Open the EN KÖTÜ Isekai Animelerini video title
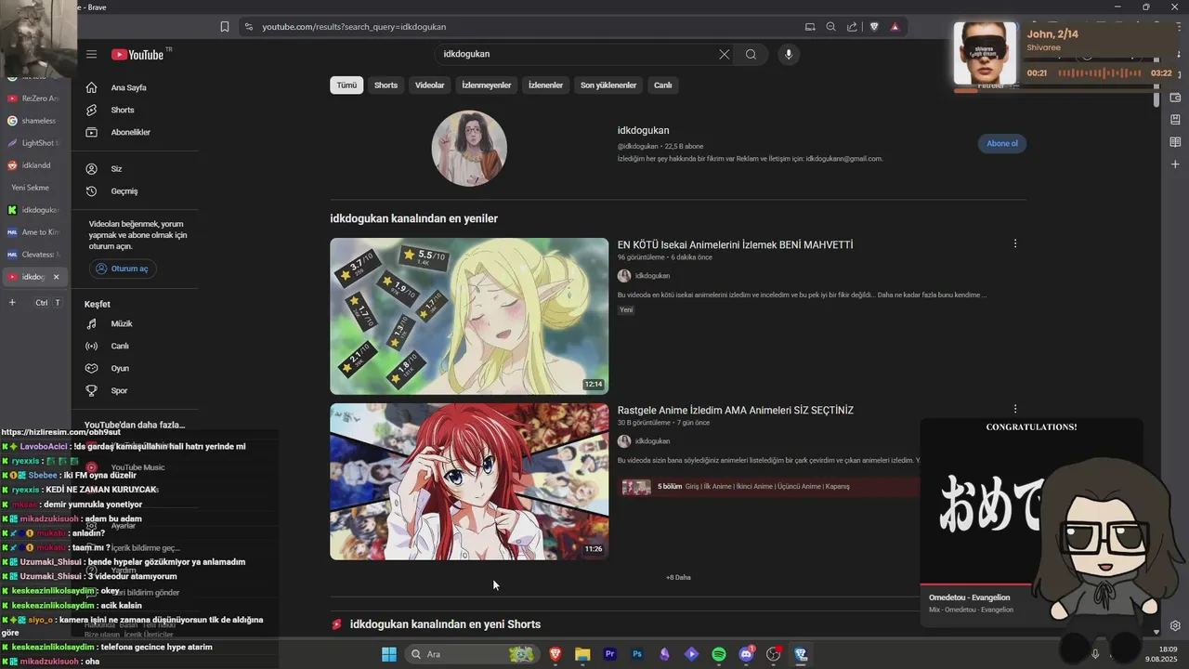The height and width of the screenshot is (669, 1189). (x=735, y=244)
